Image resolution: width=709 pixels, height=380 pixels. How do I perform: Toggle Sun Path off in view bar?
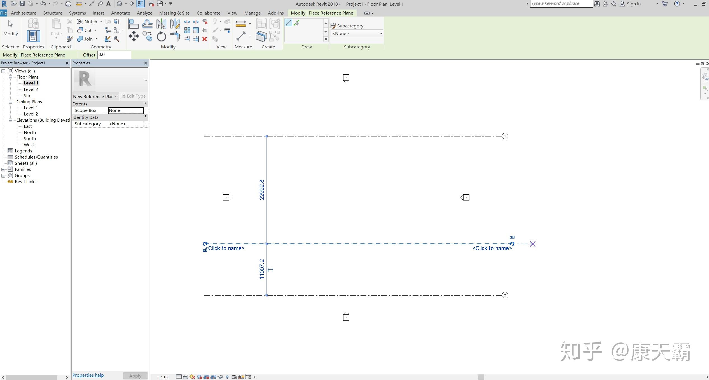click(192, 377)
